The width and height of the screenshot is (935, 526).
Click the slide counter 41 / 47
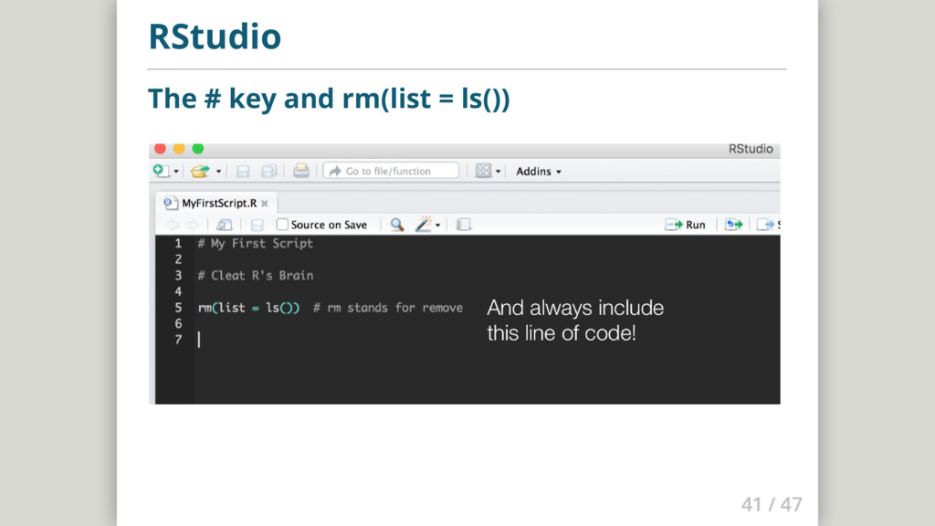pos(772,504)
